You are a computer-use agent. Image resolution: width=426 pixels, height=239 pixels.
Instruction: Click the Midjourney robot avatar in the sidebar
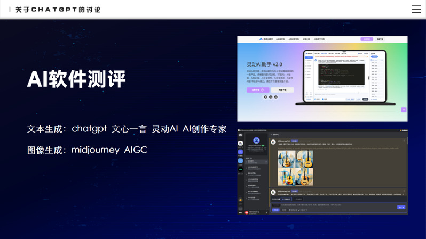click(x=256, y=141)
